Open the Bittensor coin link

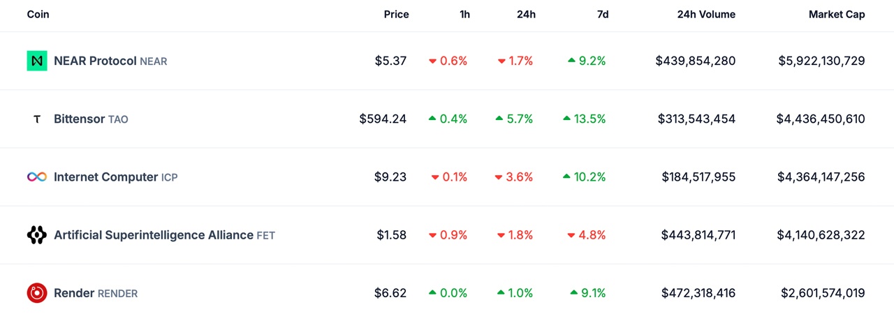(x=80, y=119)
